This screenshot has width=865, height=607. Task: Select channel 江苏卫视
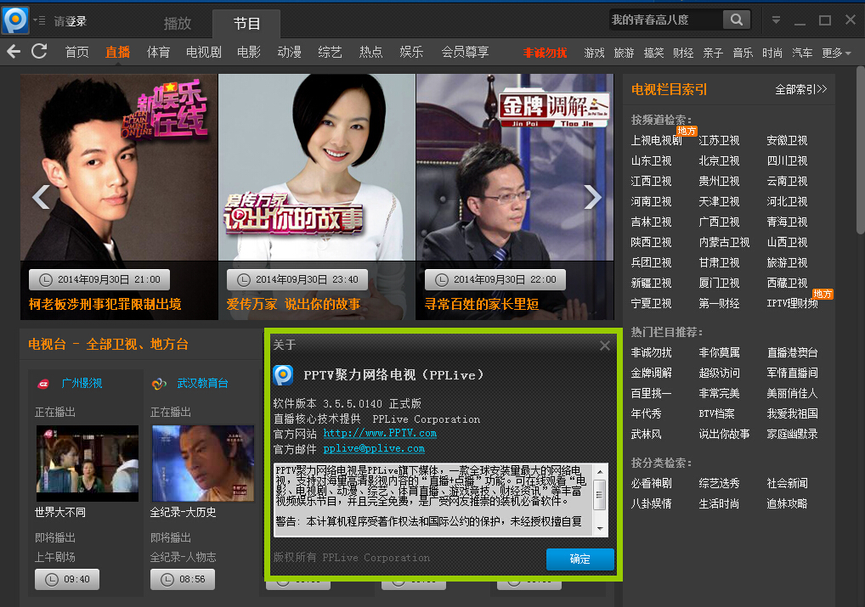click(719, 141)
